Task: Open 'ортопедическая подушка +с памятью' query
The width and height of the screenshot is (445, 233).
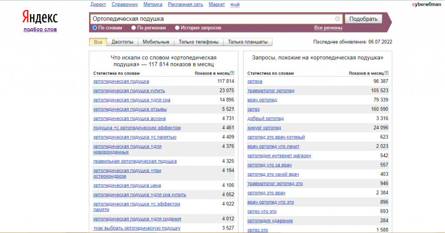Action: pyautogui.click(x=135, y=137)
